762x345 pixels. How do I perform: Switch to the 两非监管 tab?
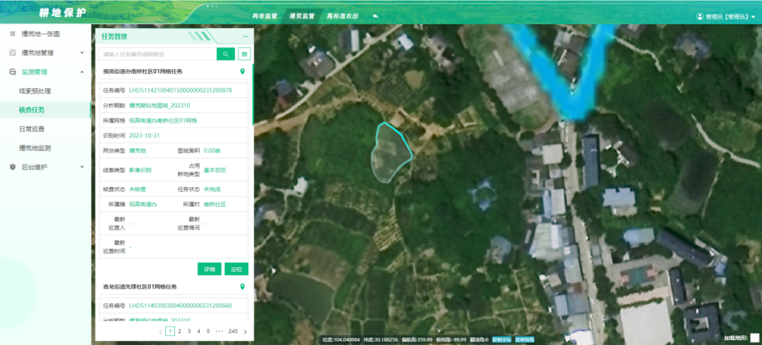265,16
